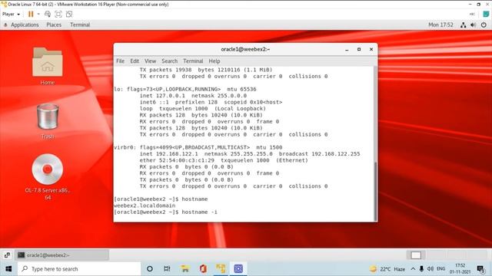The image size is (492, 276).
Task: Open File Explorer from taskbar
Action: 185,269
